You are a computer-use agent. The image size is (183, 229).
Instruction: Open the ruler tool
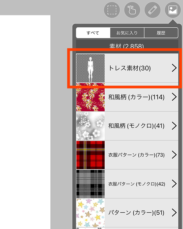pyautogui.click(x=152, y=10)
